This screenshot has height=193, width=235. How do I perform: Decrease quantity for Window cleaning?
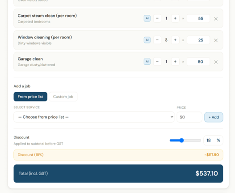[157, 40]
